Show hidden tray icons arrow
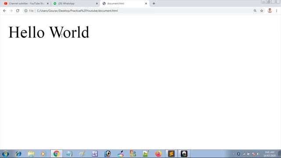281x158 pixels. pos(234,154)
